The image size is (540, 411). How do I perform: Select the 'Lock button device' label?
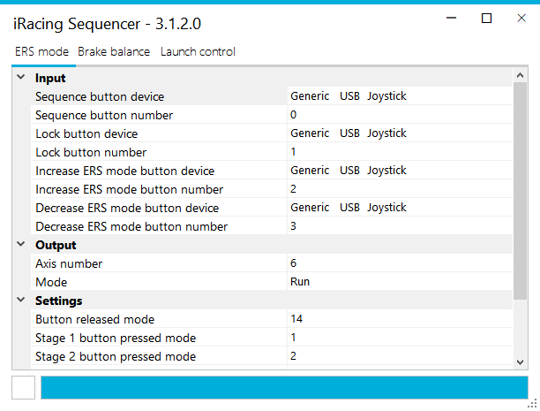(x=86, y=133)
